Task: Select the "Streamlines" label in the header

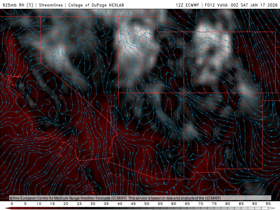Action: pyautogui.click(x=51, y=5)
